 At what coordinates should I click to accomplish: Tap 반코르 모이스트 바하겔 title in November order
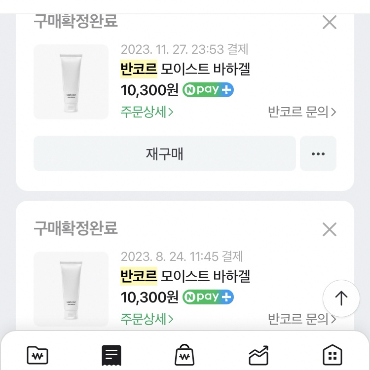click(185, 69)
